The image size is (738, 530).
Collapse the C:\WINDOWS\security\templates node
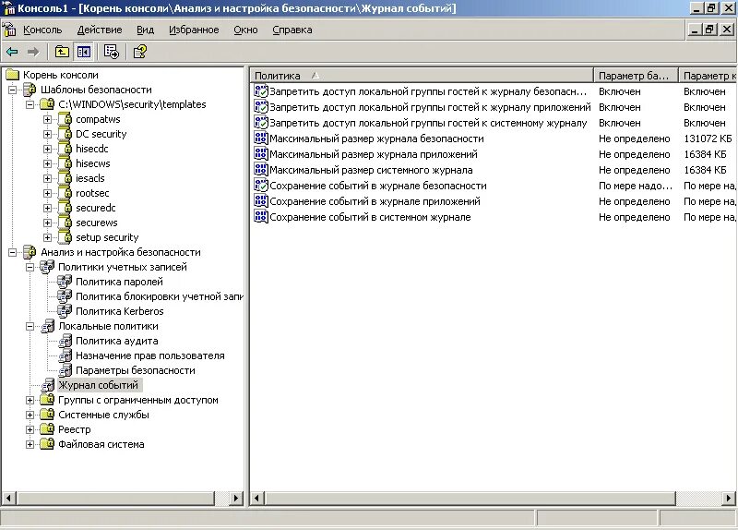pyautogui.click(x=30, y=104)
